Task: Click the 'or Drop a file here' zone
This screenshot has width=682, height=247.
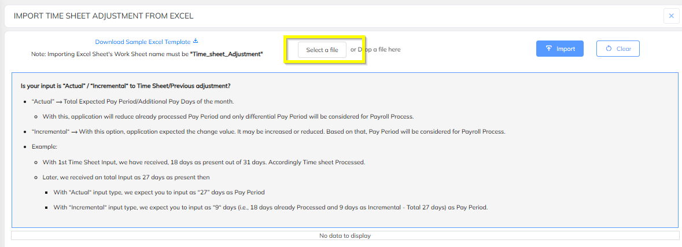Action: [375, 50]
